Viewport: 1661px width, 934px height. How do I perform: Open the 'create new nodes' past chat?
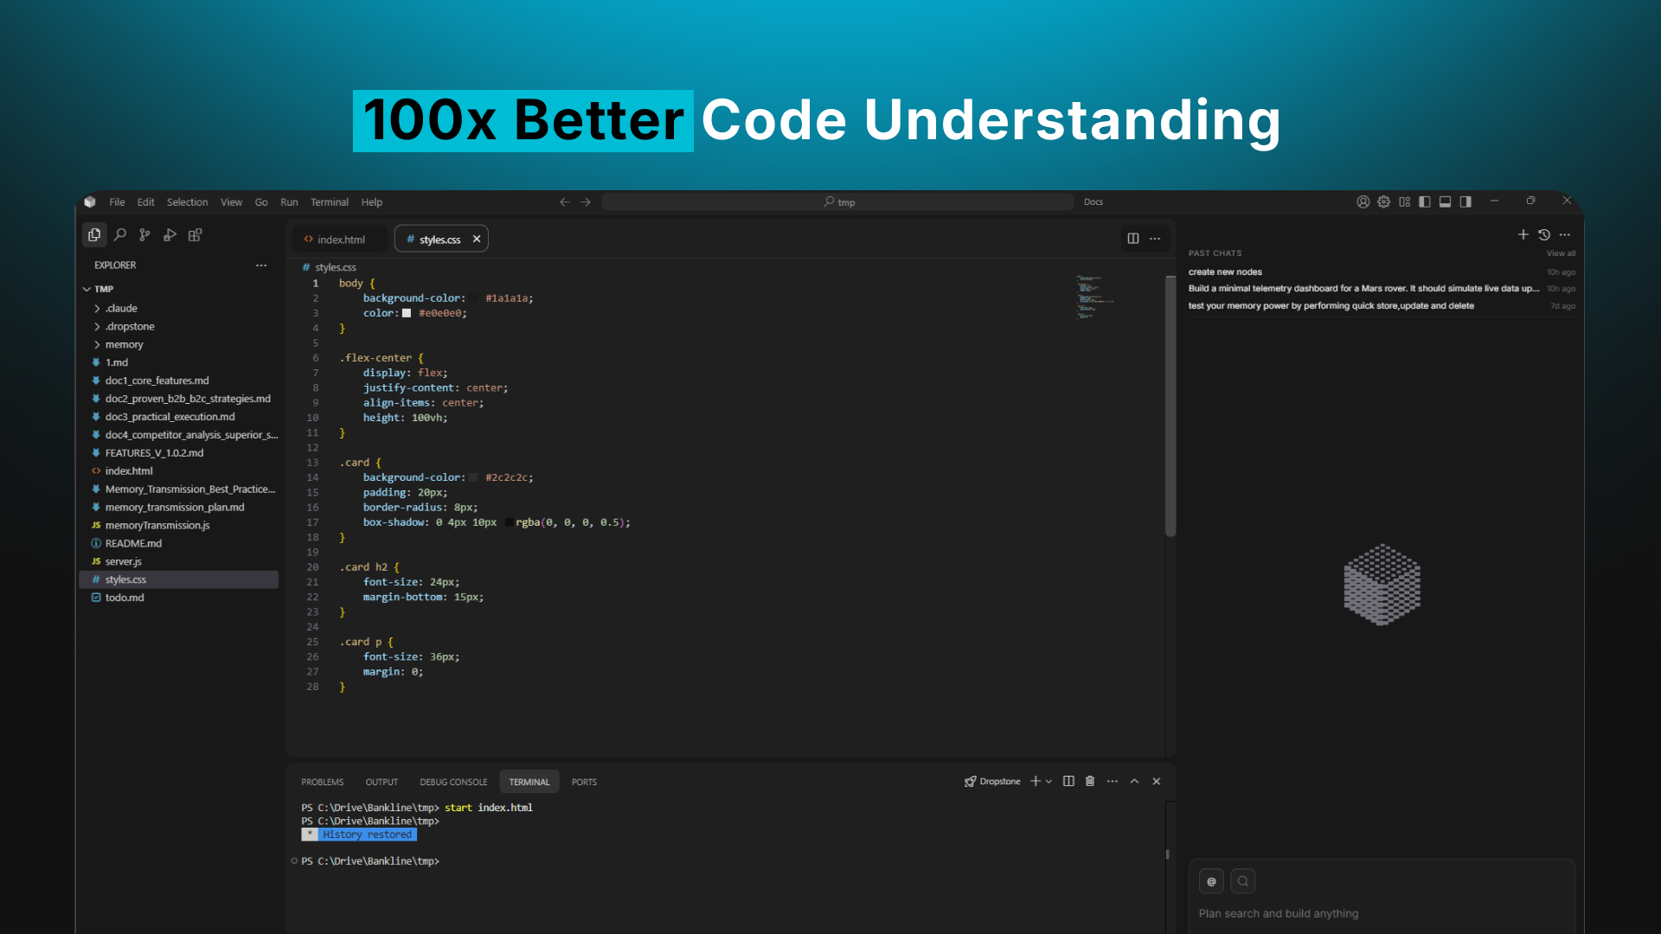coord(1225,272)
